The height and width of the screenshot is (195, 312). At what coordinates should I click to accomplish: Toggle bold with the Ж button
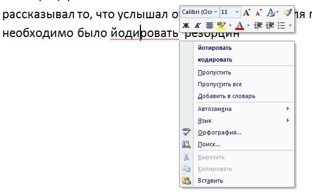(x=186, y=25)
